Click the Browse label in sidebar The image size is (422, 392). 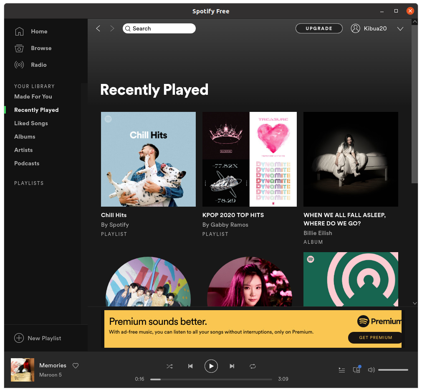[x=41, y=48]
